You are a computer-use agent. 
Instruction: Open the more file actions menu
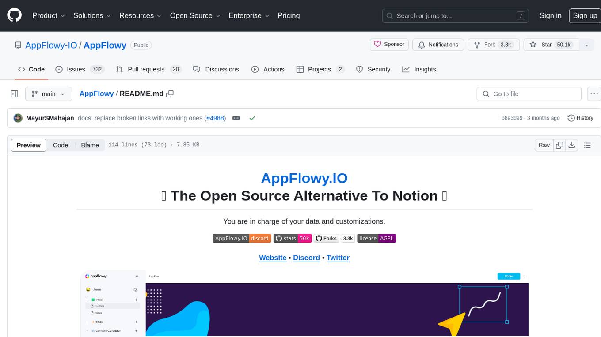click(x=594, y=94)
